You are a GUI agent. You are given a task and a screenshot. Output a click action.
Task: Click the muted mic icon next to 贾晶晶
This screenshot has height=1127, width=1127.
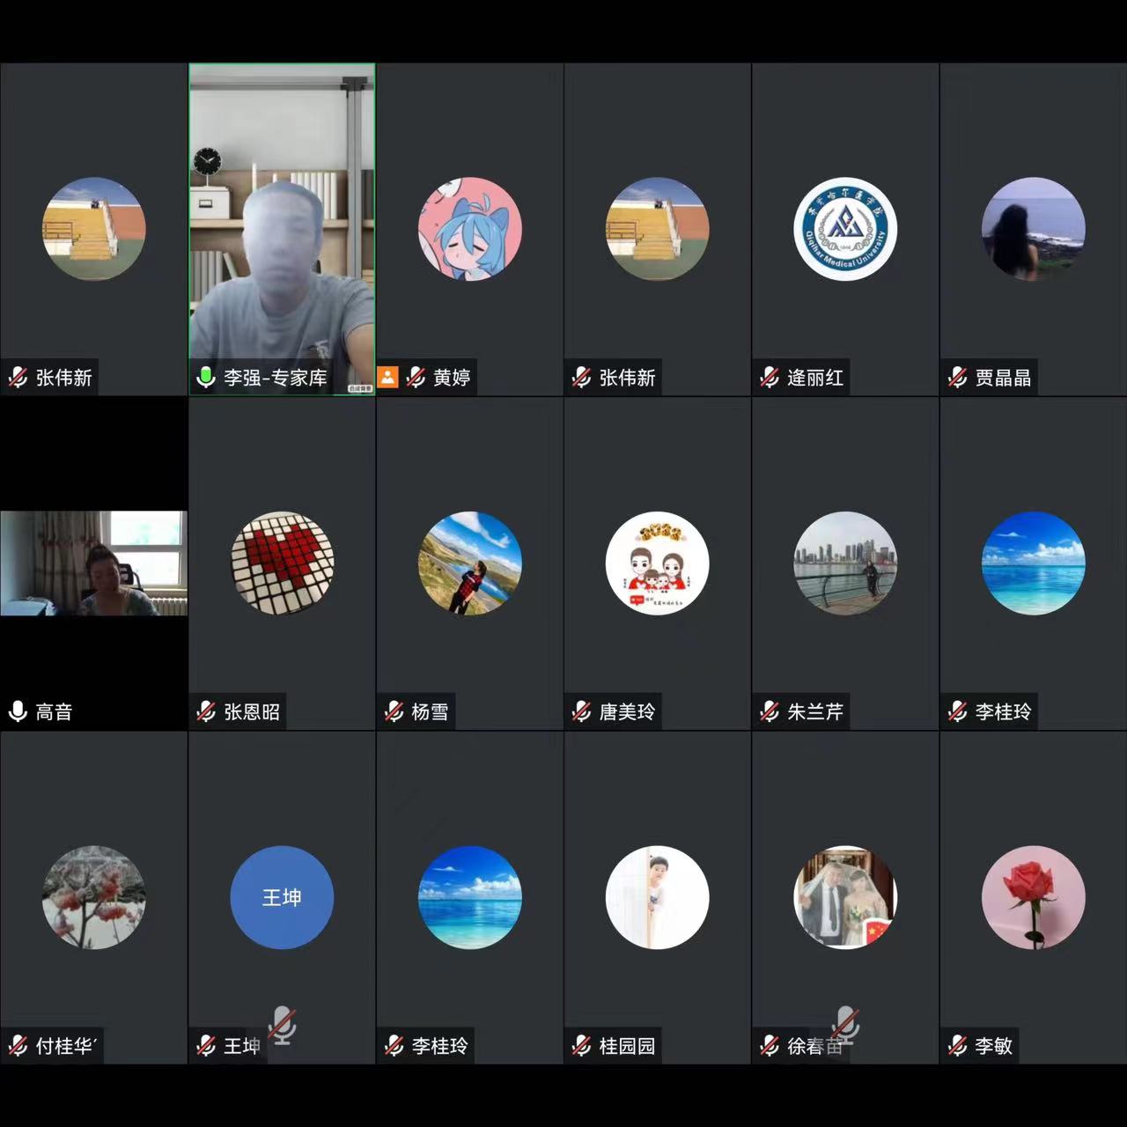[x=958, y=378]
